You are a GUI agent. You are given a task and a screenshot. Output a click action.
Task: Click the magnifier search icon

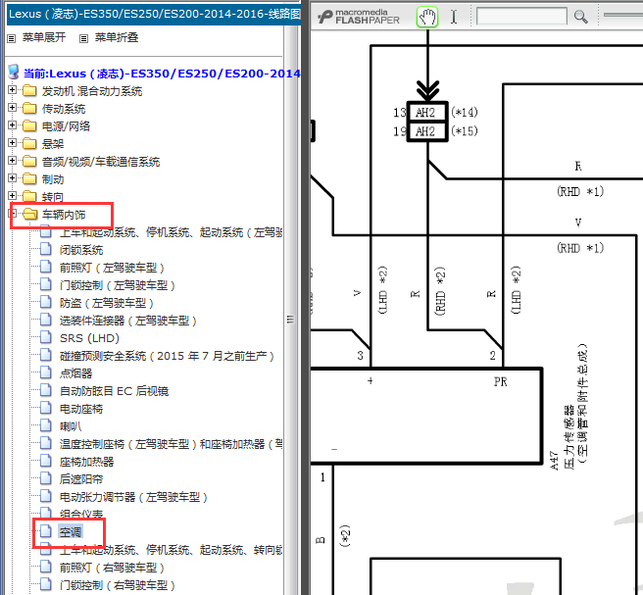pos(580,18)
